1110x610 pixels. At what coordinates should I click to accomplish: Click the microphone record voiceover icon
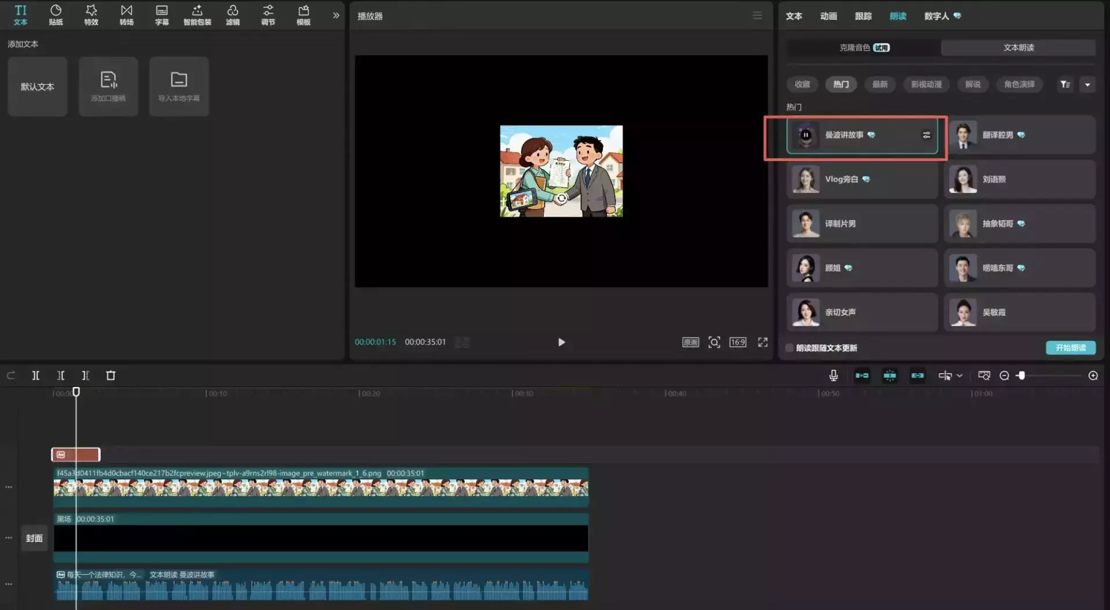(833, 375)
